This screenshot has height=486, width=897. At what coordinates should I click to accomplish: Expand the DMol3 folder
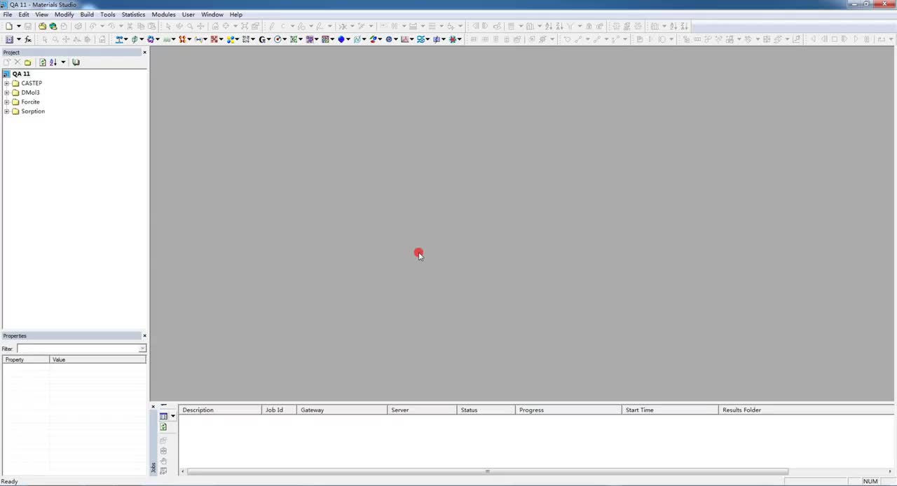7,92
